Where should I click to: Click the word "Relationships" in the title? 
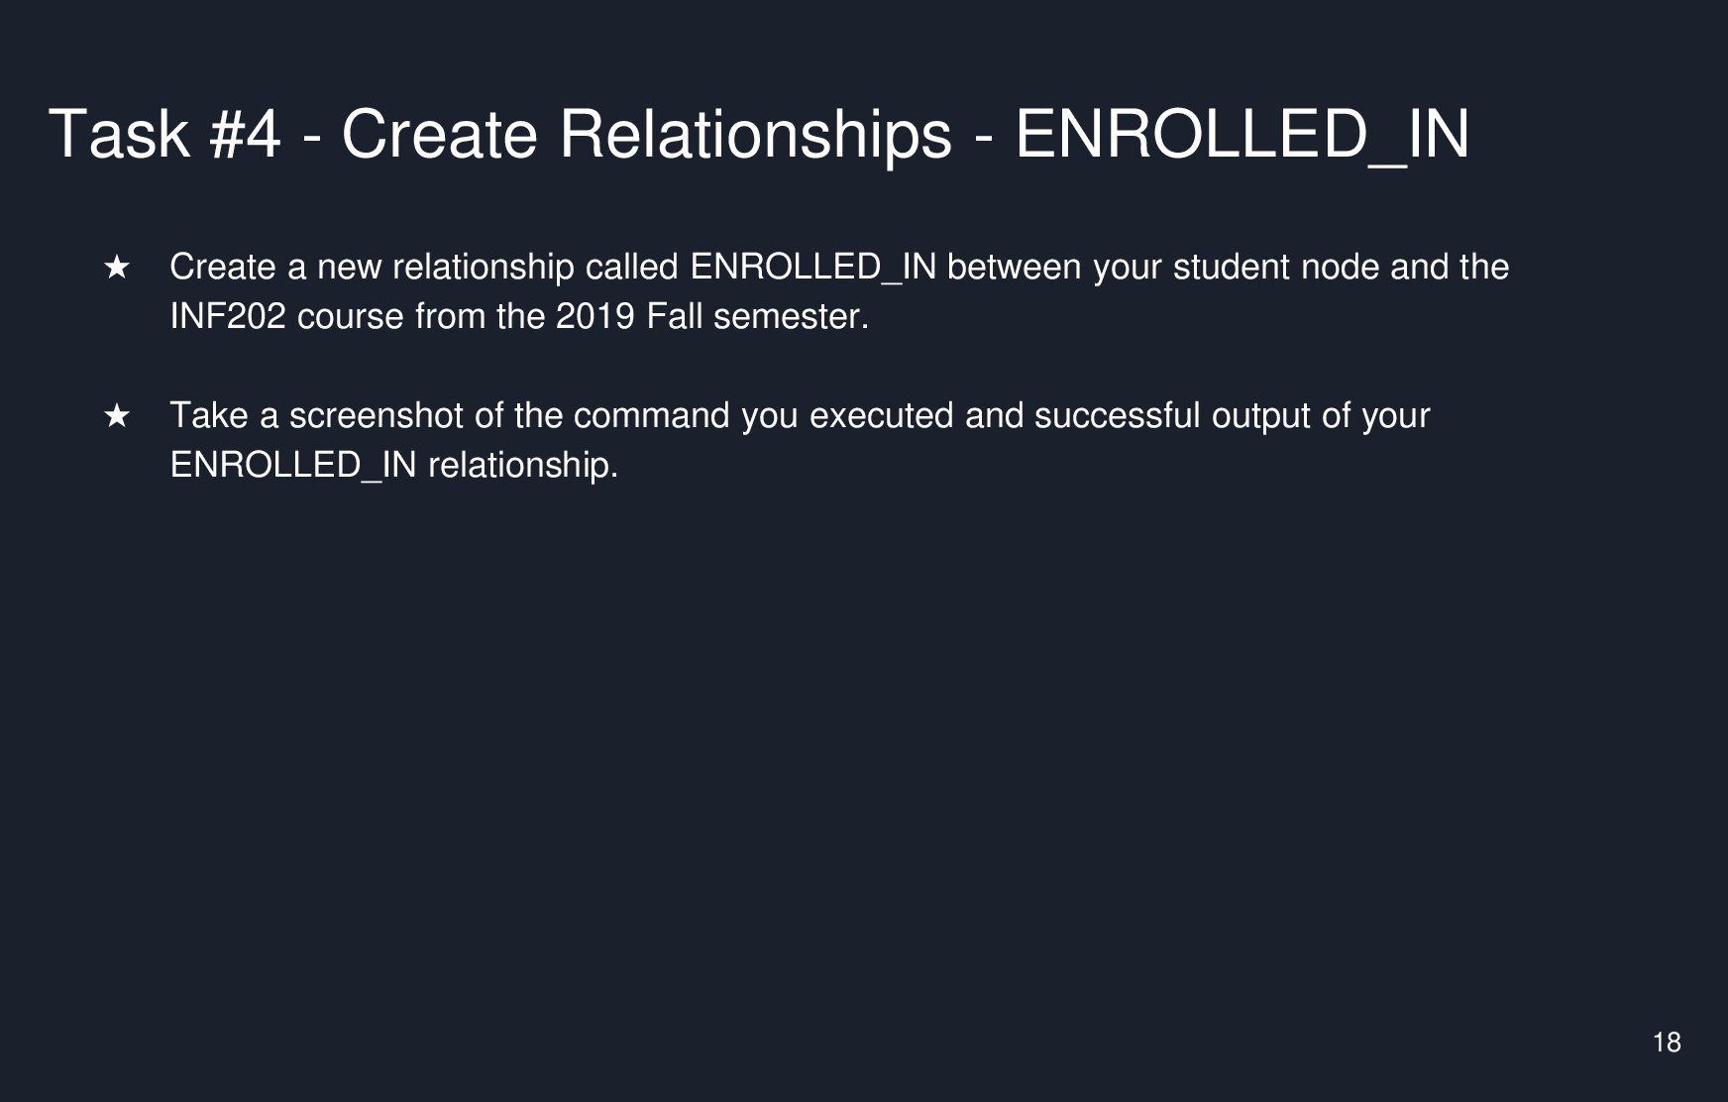(x=755, y=135)
